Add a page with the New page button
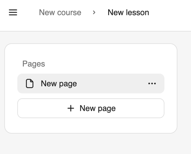The width and height of the screenshot is (191, 154). click(x=91, y=108)
